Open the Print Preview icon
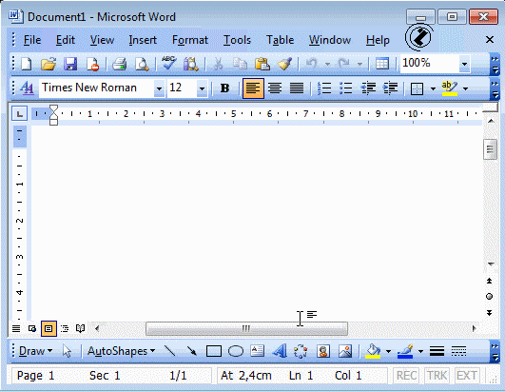Viewport: 505px width, 391px height. click(x=142, y=64)
